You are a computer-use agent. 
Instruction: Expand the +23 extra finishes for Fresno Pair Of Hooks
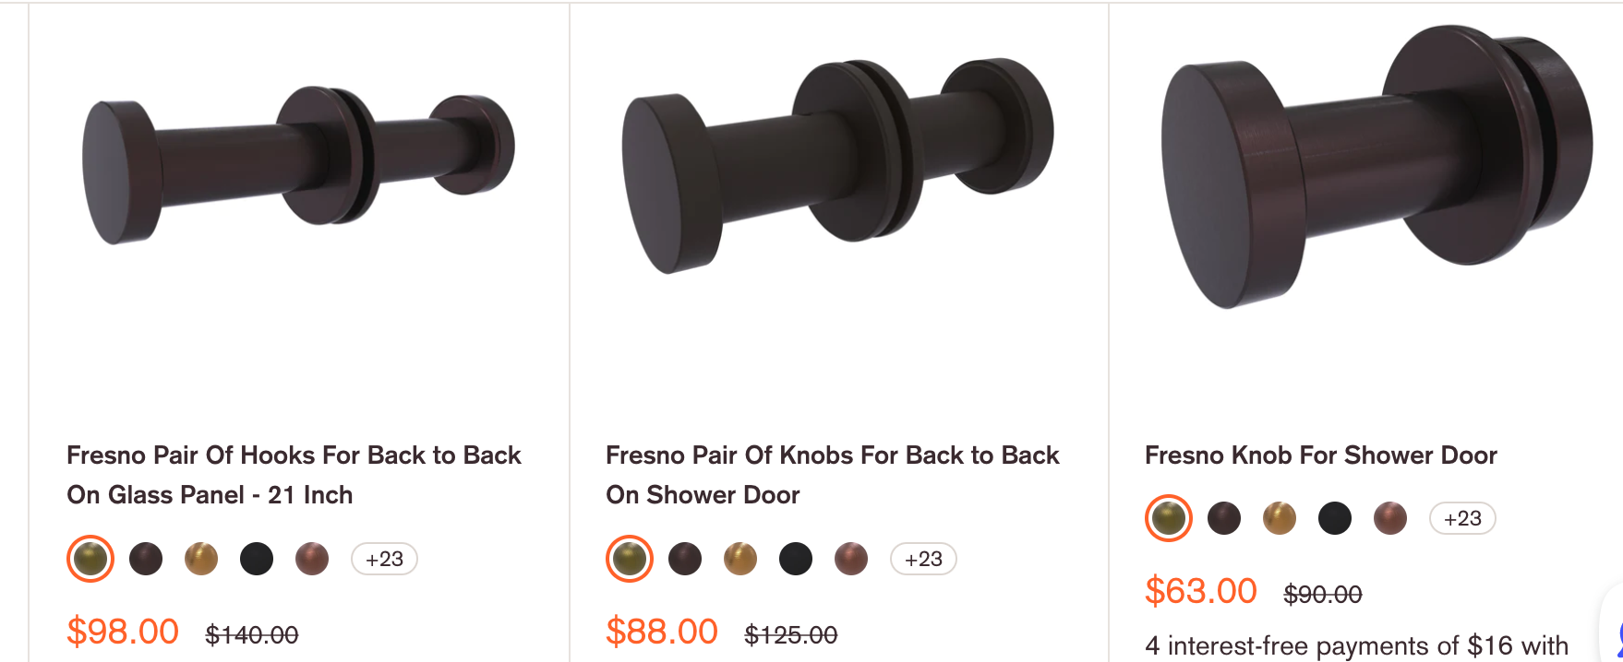[x=384, y=559]
